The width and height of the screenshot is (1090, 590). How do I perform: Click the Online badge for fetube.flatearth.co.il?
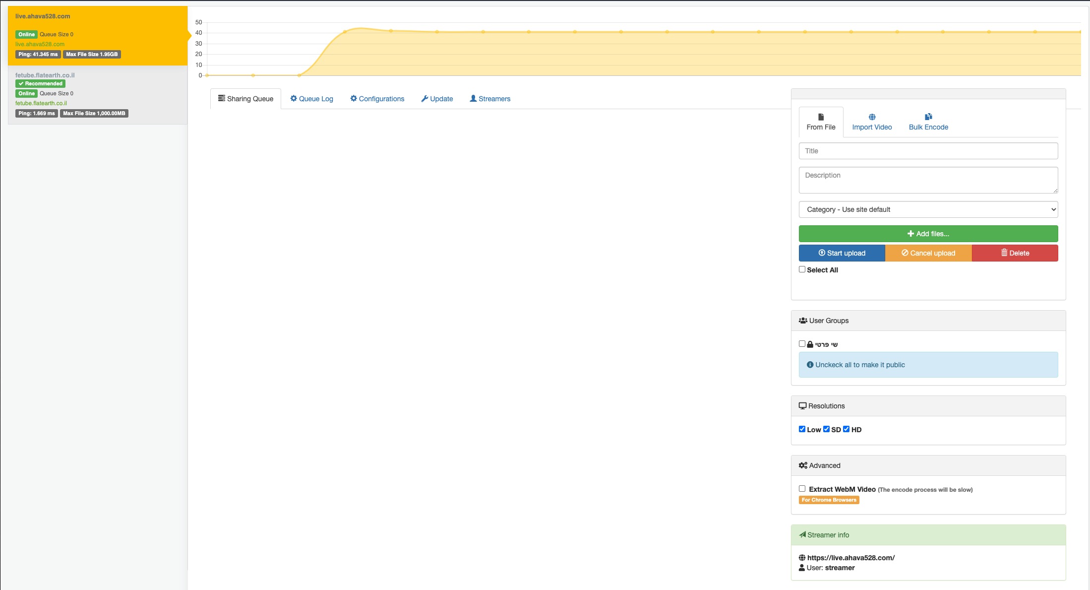point(26,94)
